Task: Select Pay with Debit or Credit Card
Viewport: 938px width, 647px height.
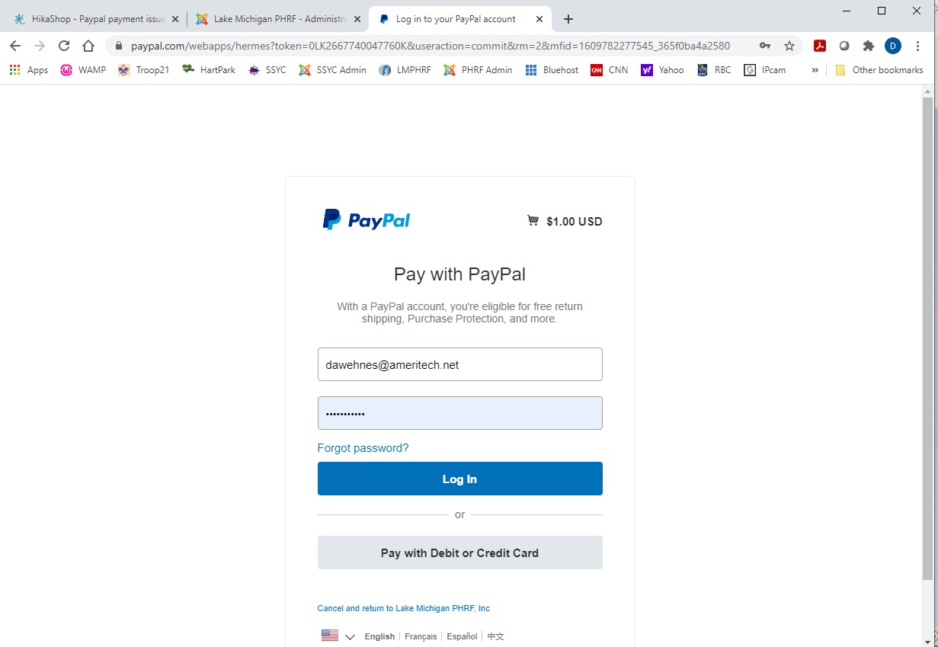Action: (459, 553)
